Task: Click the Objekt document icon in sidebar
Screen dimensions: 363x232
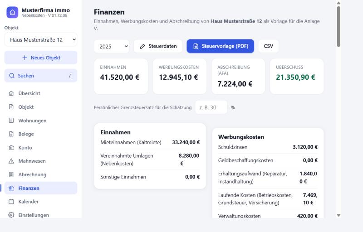Action: 11,107
